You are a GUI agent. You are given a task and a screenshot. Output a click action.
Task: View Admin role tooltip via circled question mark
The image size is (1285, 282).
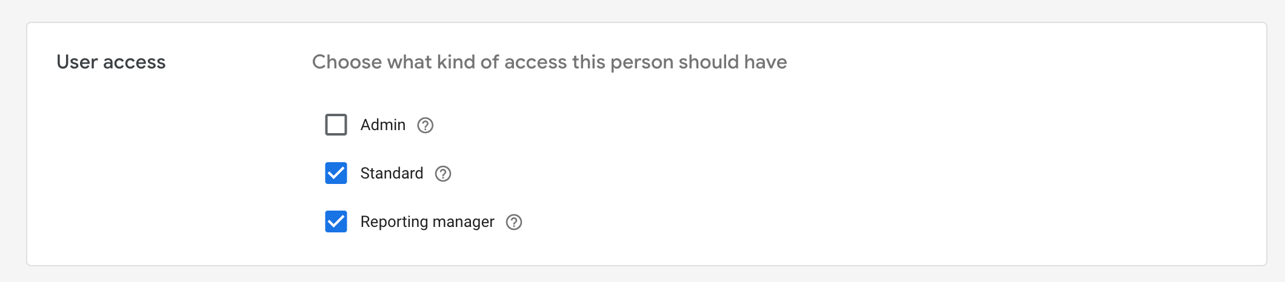[426, 125]
